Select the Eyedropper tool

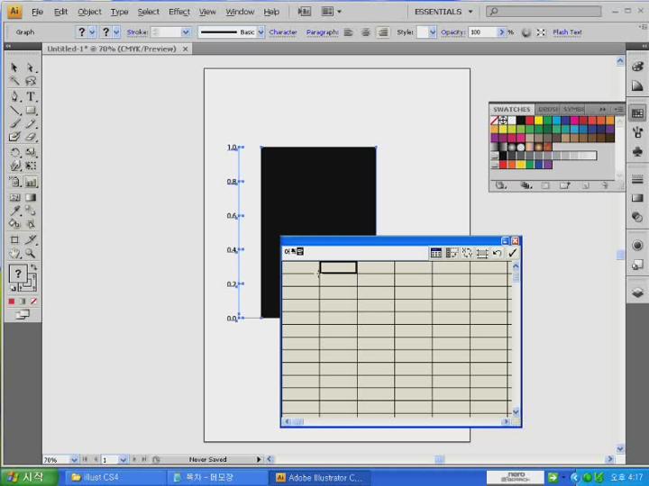coord(14,211)
